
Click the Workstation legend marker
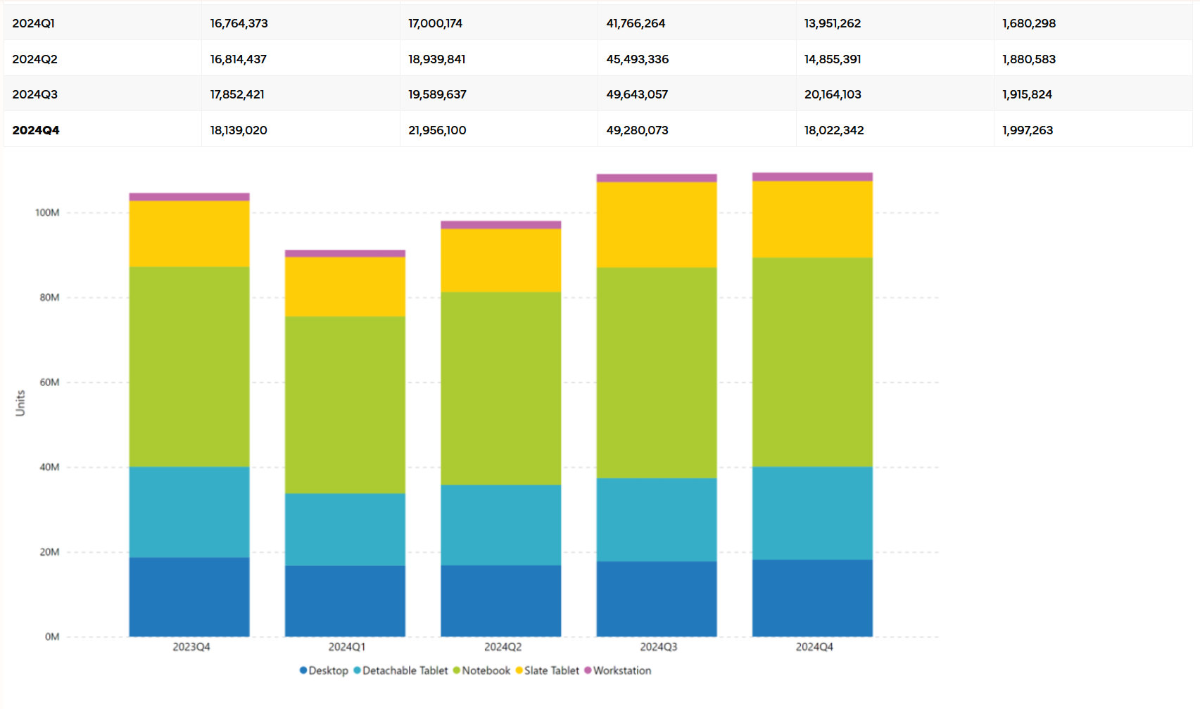point(588,670)
